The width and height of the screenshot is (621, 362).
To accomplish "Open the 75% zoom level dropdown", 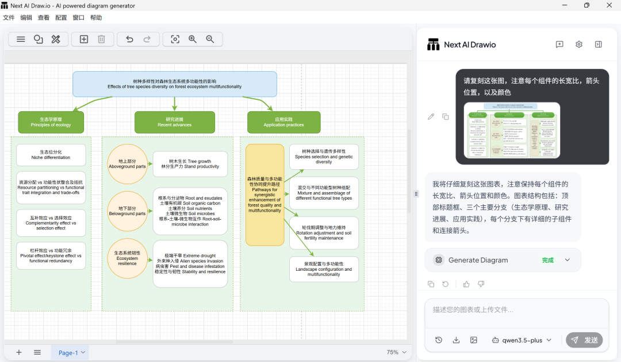I will pos(397,352).
